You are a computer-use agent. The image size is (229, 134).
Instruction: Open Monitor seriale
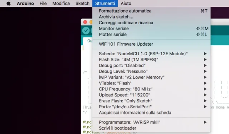click(151, 29)
